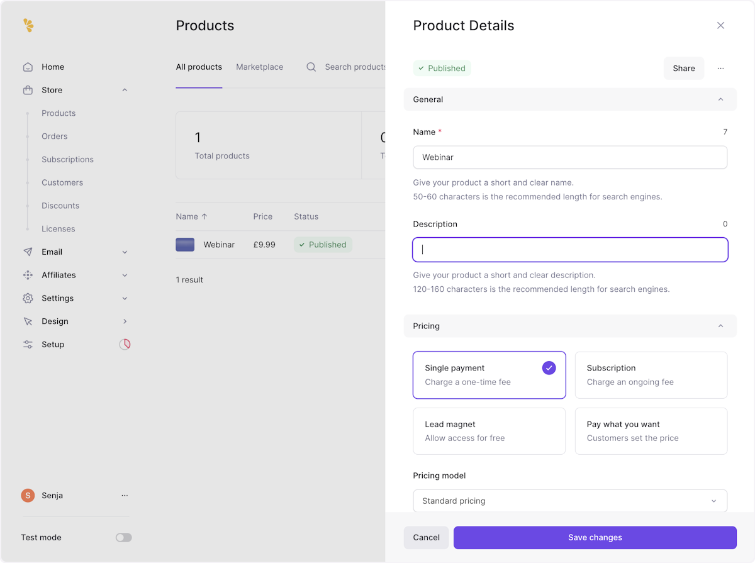Open Home via its house icon
Image resolution: width=755 pixels, height=563 pixels.
click(28, 67)
